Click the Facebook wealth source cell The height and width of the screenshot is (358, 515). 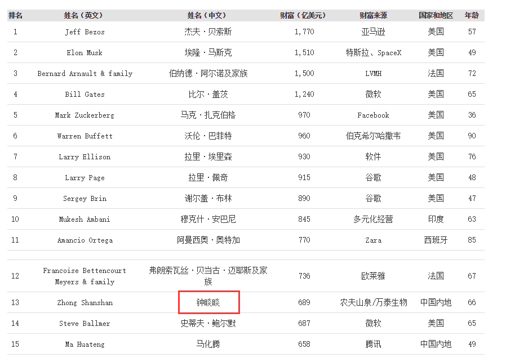pyautogui.click(x=373, y=115)
